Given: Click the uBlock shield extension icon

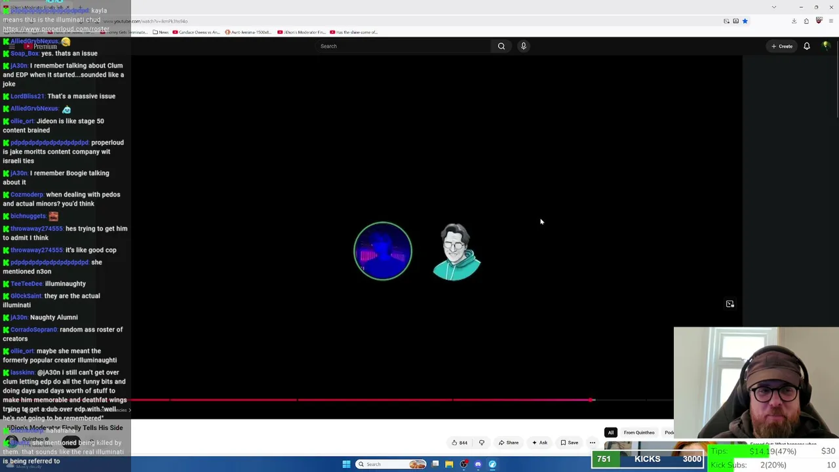Looking at the screenshot, I should click(x=819, y=21).
